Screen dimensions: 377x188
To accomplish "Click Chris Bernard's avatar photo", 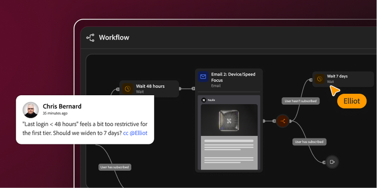I will 31,110.
